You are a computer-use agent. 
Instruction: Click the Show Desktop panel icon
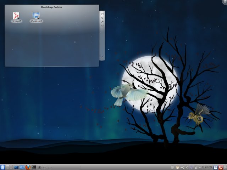(x=16, y=168)
